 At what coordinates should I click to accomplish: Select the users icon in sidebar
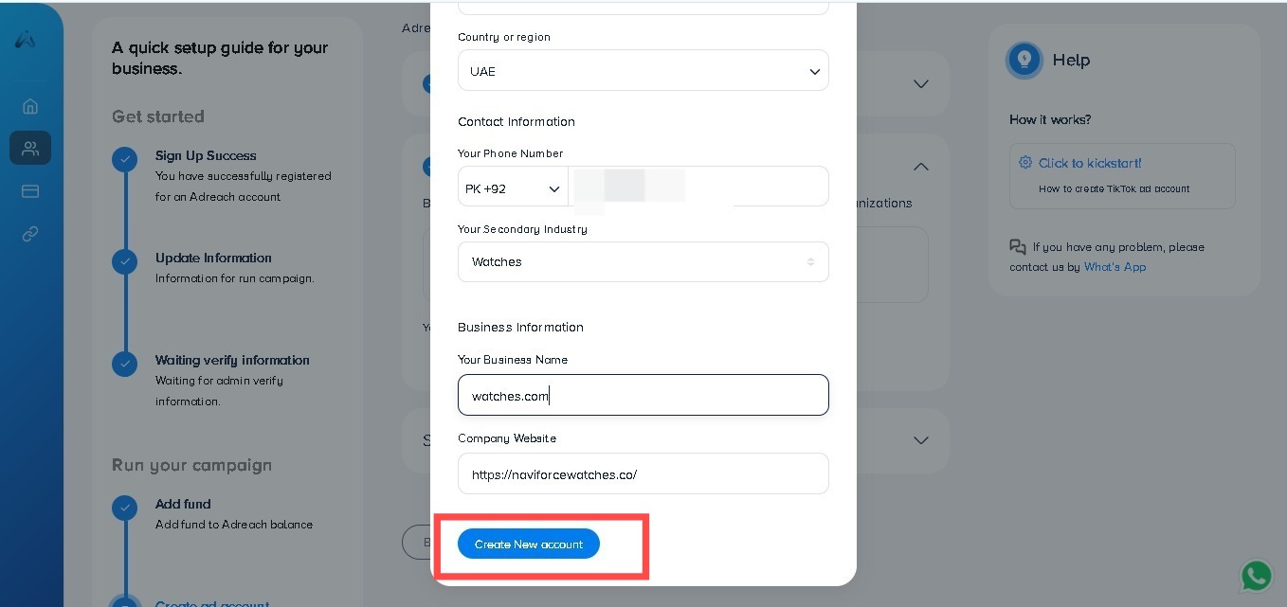30,148
